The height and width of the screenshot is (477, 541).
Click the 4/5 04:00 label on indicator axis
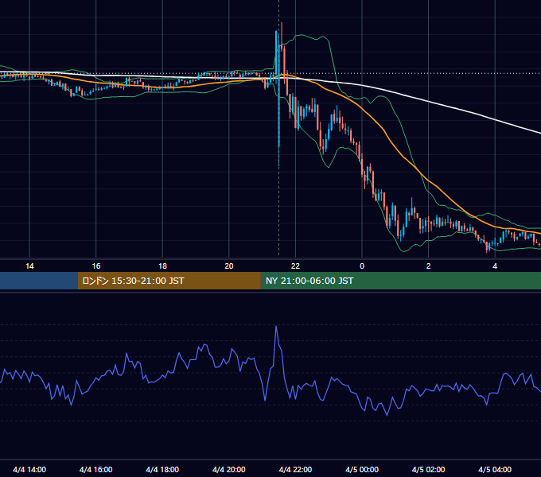coord(495,469)
